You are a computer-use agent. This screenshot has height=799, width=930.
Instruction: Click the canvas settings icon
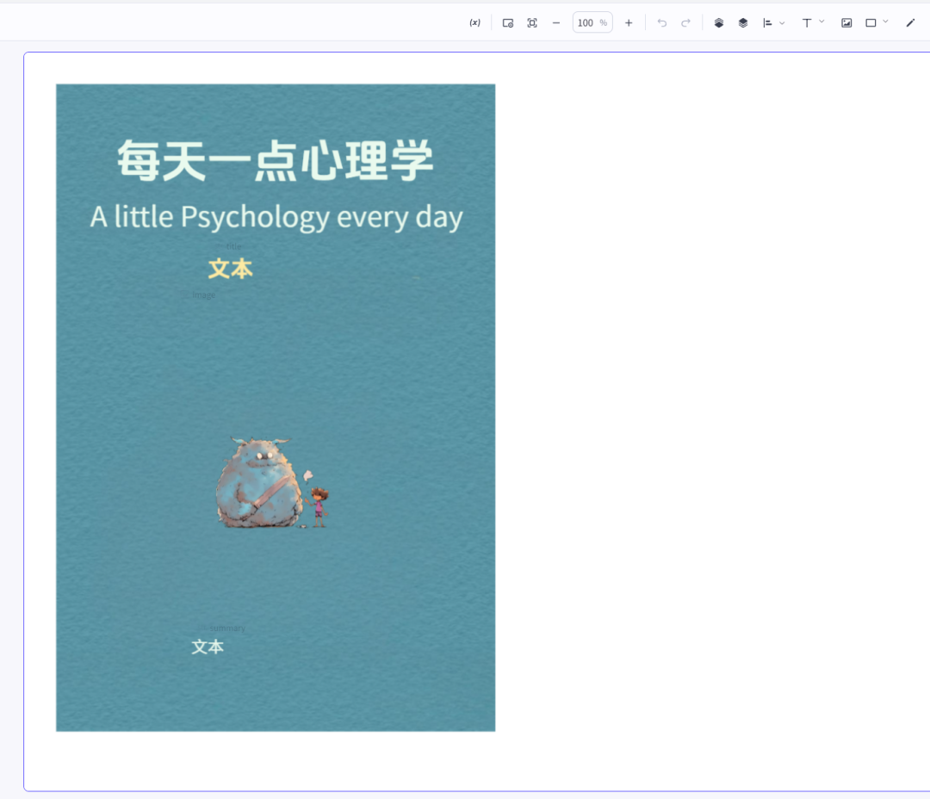[x=508, y=22]
